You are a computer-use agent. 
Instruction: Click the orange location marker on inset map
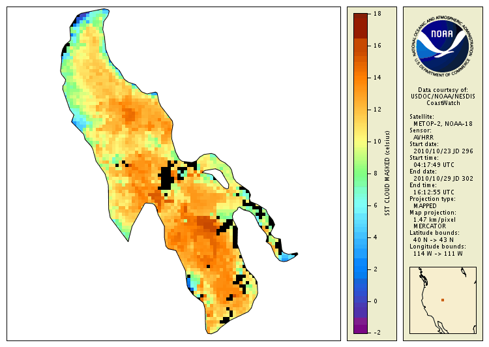pyautogui.click(x=443, y=300)
